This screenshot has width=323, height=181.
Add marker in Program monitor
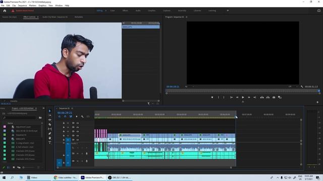pyautogui.click(x=212, y=98)
